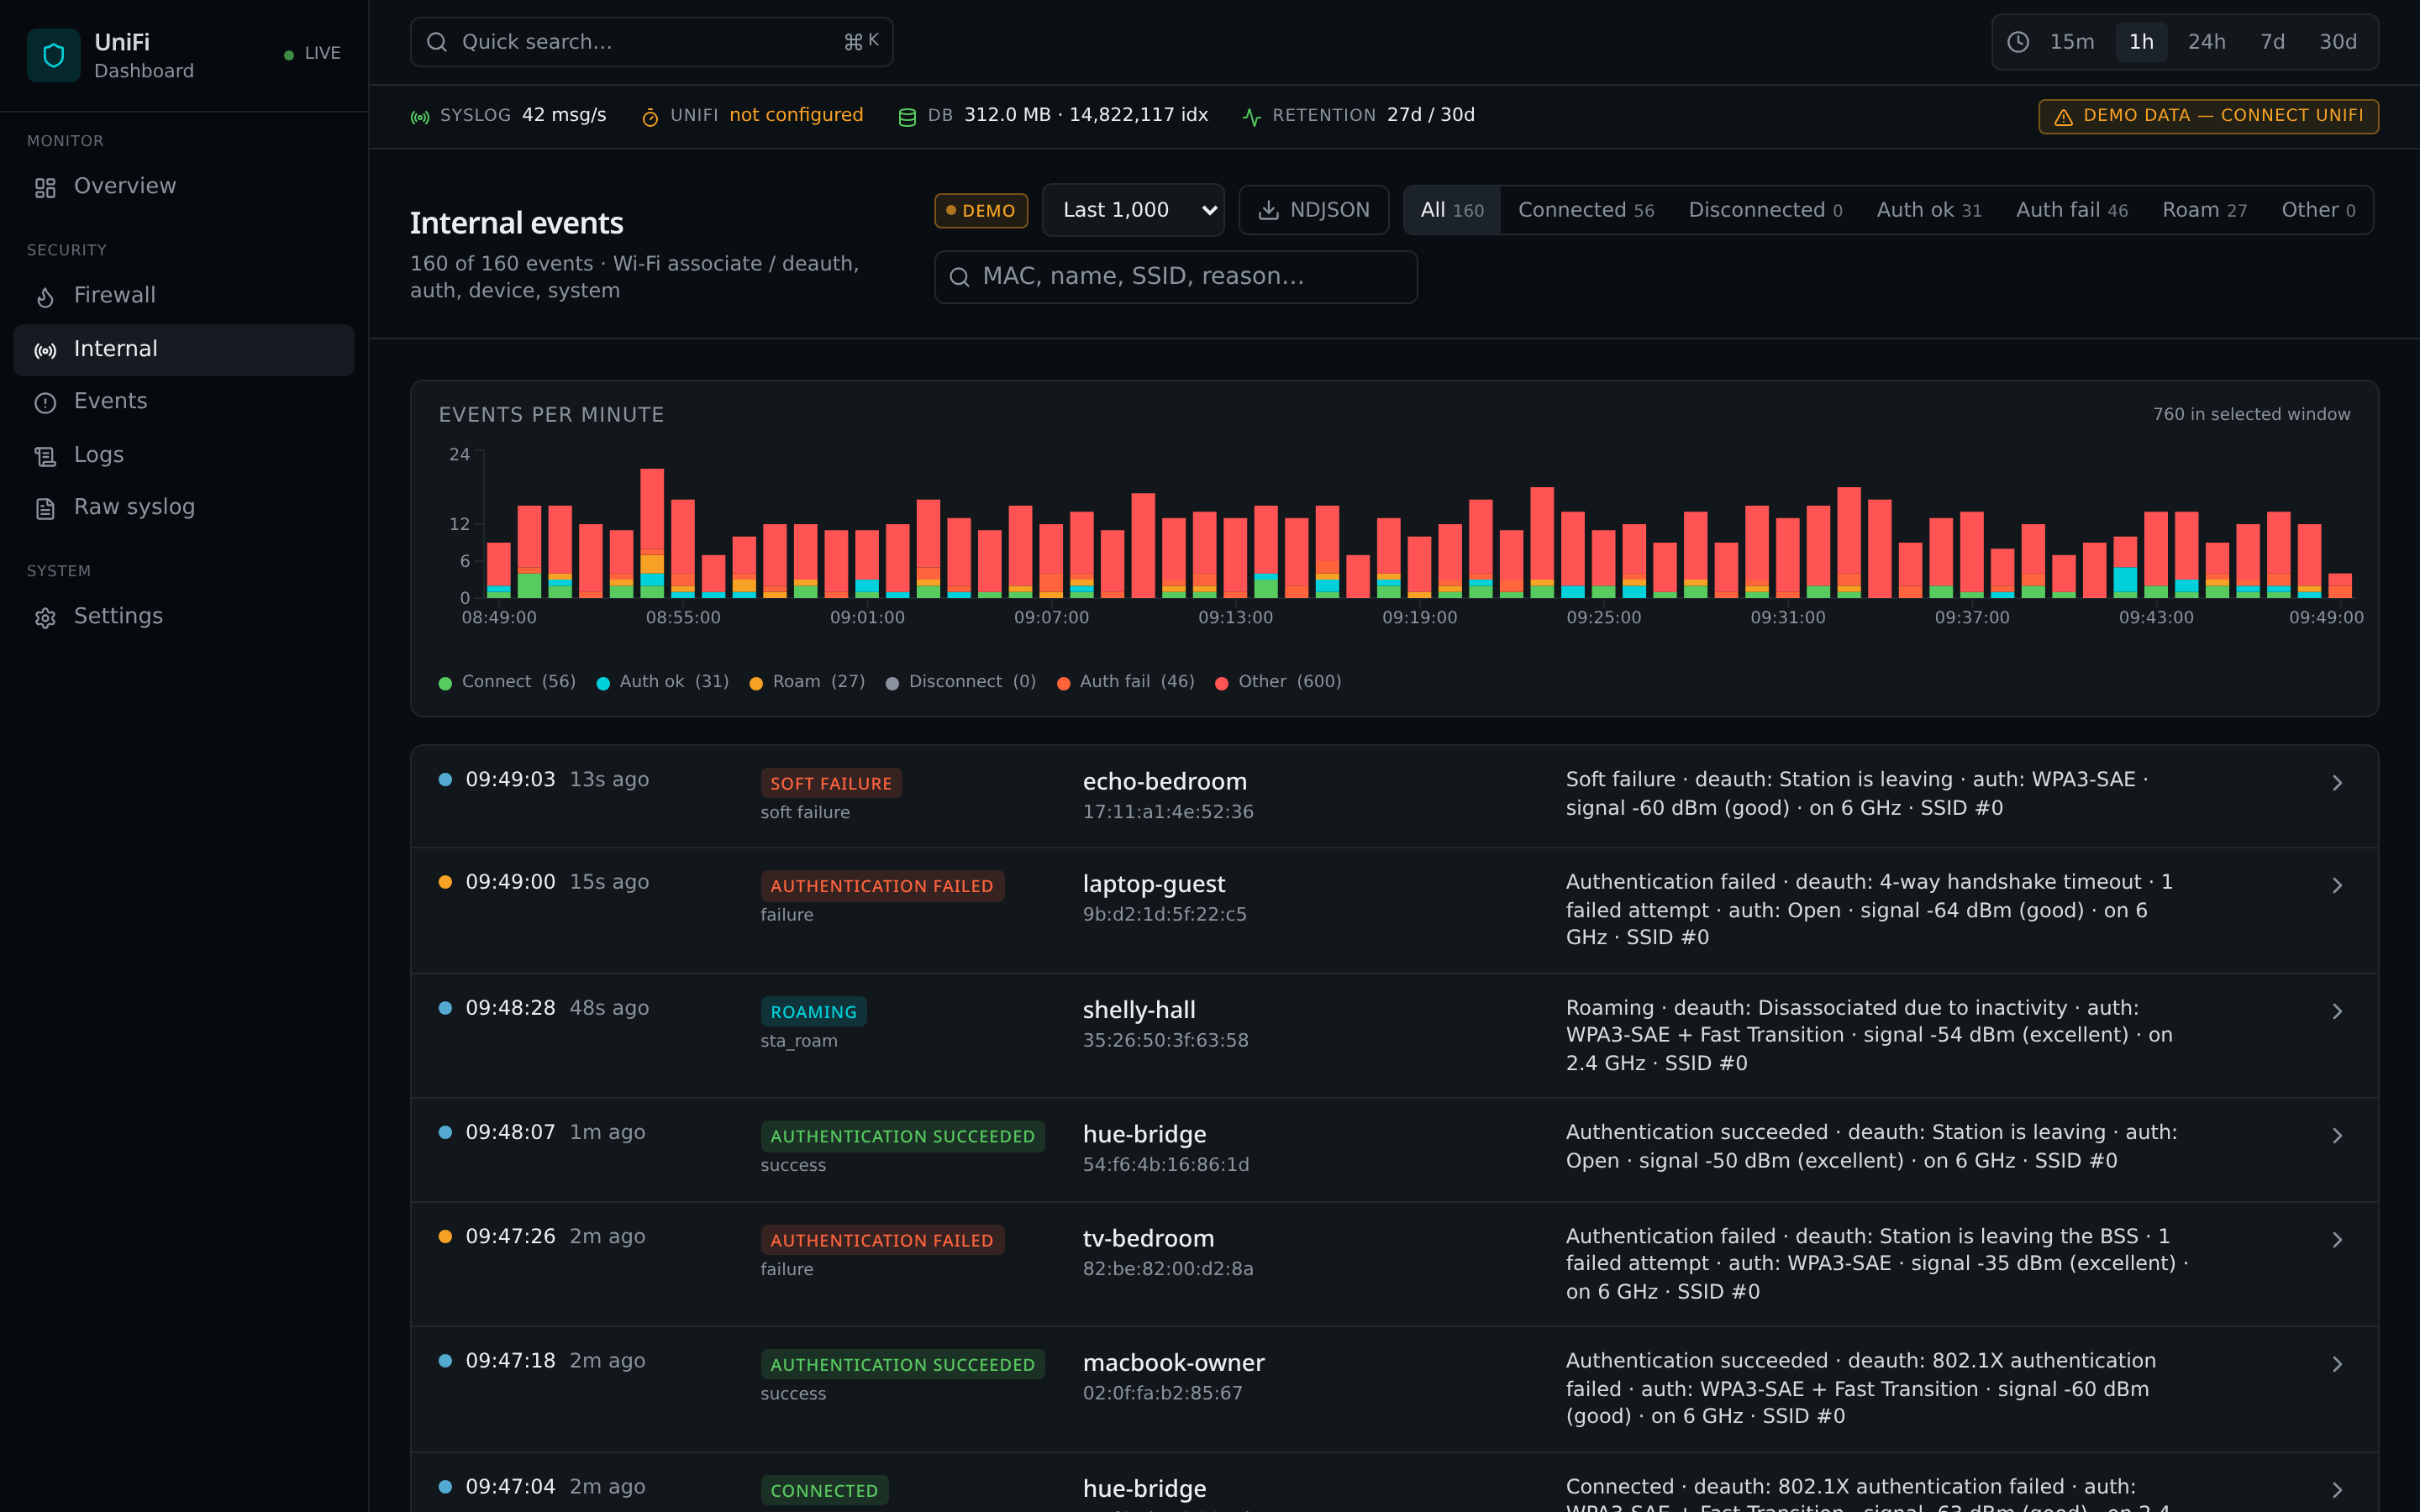Toggle the Roam series in chart legend
This screenshot has height=1512, width=2420.
click(x=807, y=682)
